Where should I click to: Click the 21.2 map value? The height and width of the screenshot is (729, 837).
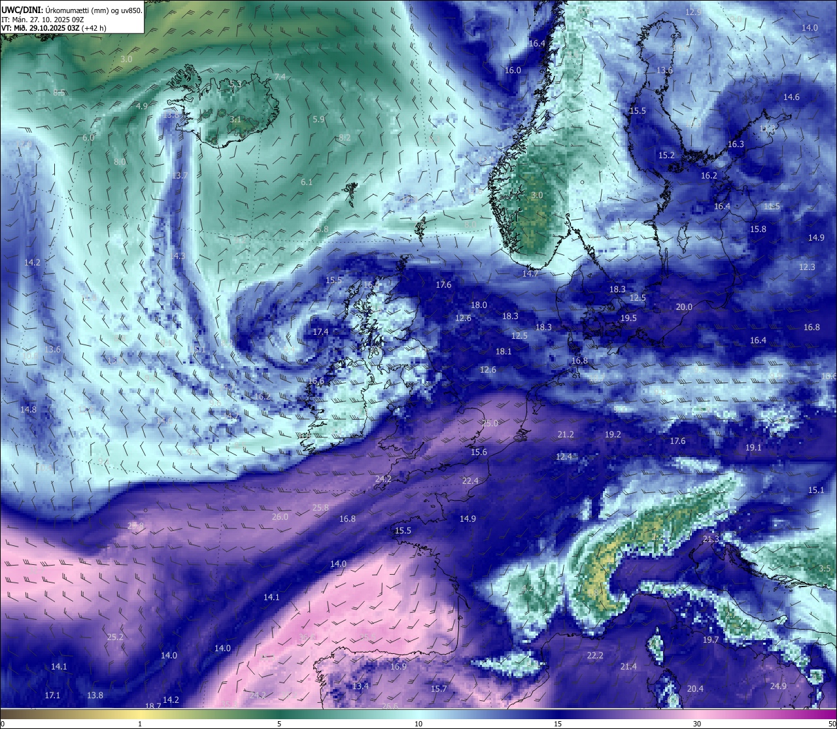tap(566, 435)
